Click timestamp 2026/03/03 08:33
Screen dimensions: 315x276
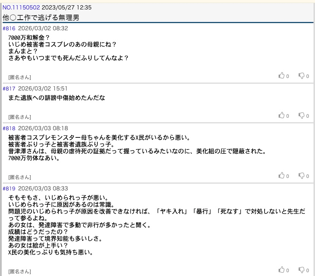point(43,189)
